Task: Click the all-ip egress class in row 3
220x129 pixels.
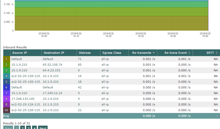Action: pos(105,70)
